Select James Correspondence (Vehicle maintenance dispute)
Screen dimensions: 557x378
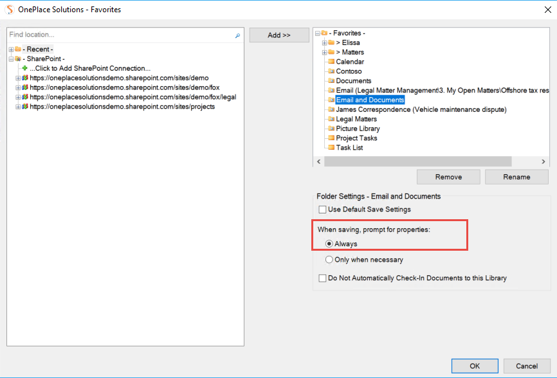[x=421, y=110]
